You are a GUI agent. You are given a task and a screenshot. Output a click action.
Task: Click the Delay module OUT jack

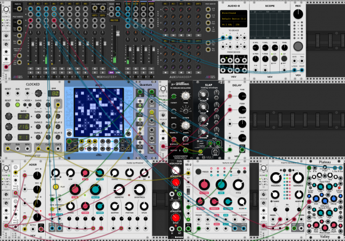click(242, 150)
